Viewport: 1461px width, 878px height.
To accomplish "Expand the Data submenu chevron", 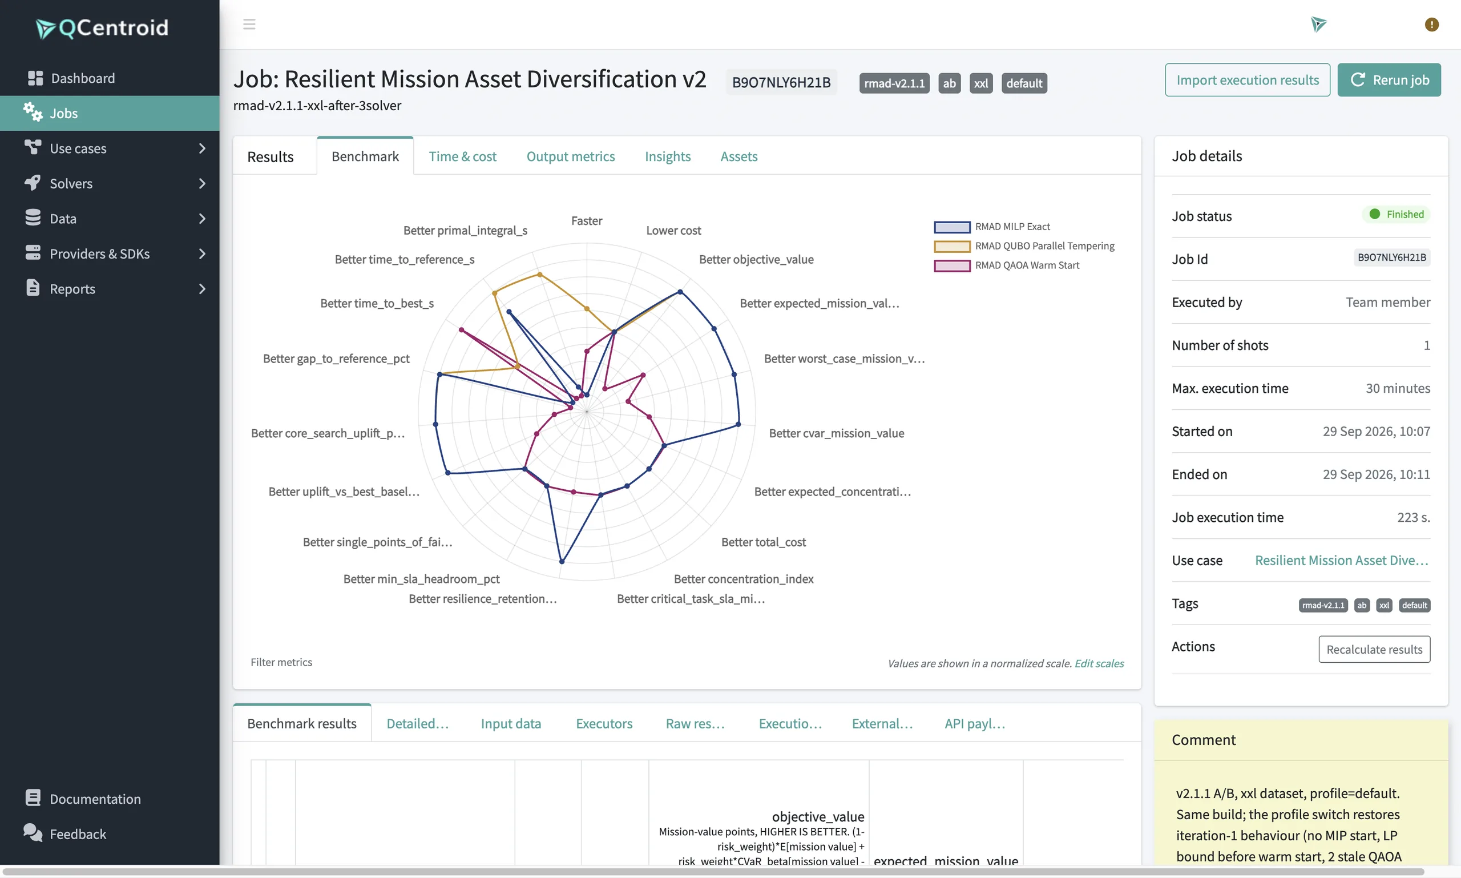I will [202, 218].
